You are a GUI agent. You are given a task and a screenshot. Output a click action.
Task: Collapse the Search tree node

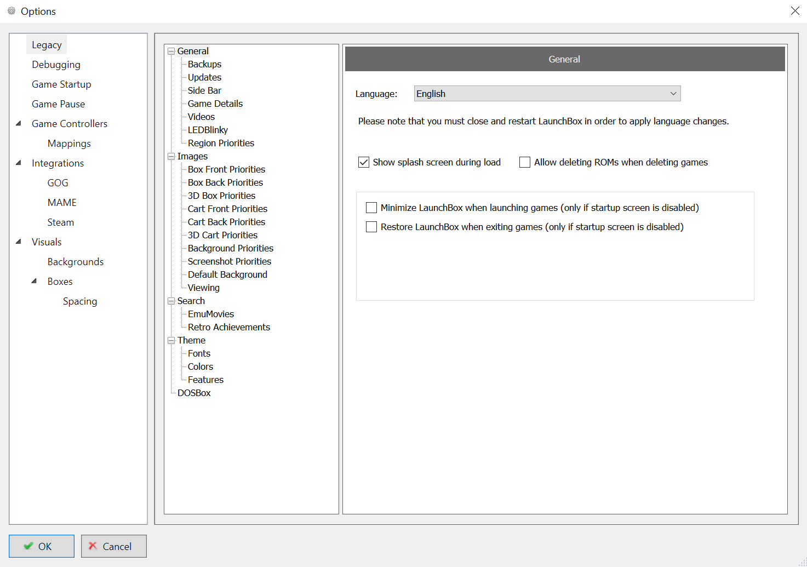click(x=171, y=301)
